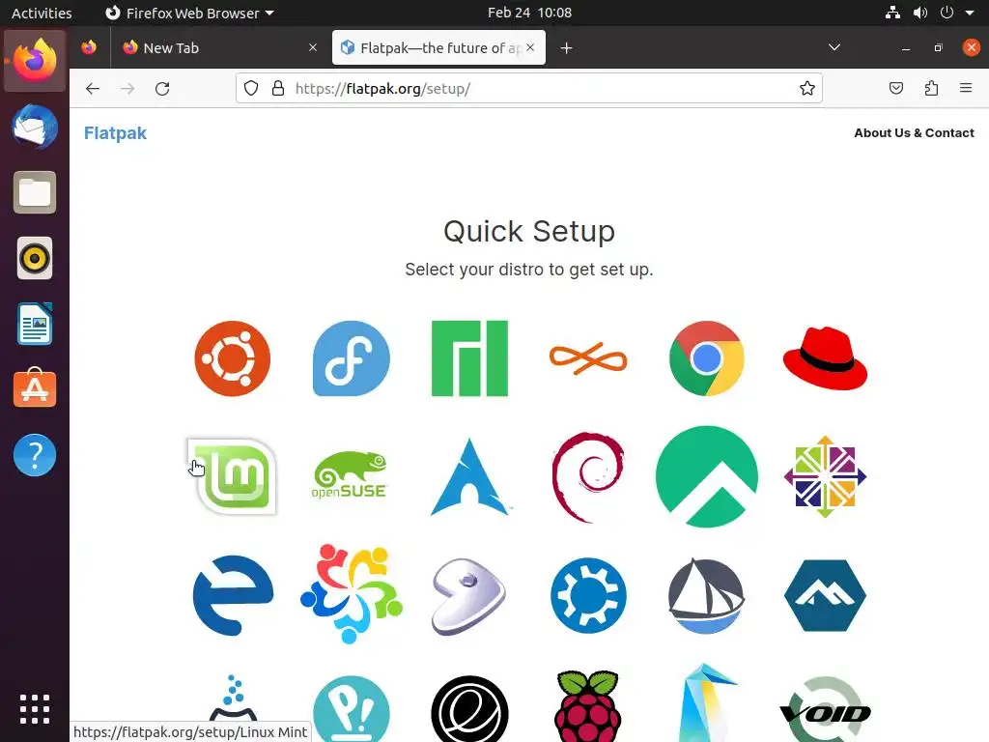Open About Us & Contact link
The image size is (989, 742).
tap(914, 133)
